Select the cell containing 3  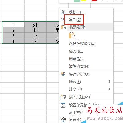(x=13, y=35)
